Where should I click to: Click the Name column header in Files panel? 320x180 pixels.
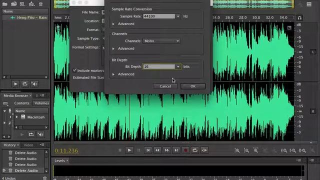point(25,11)
